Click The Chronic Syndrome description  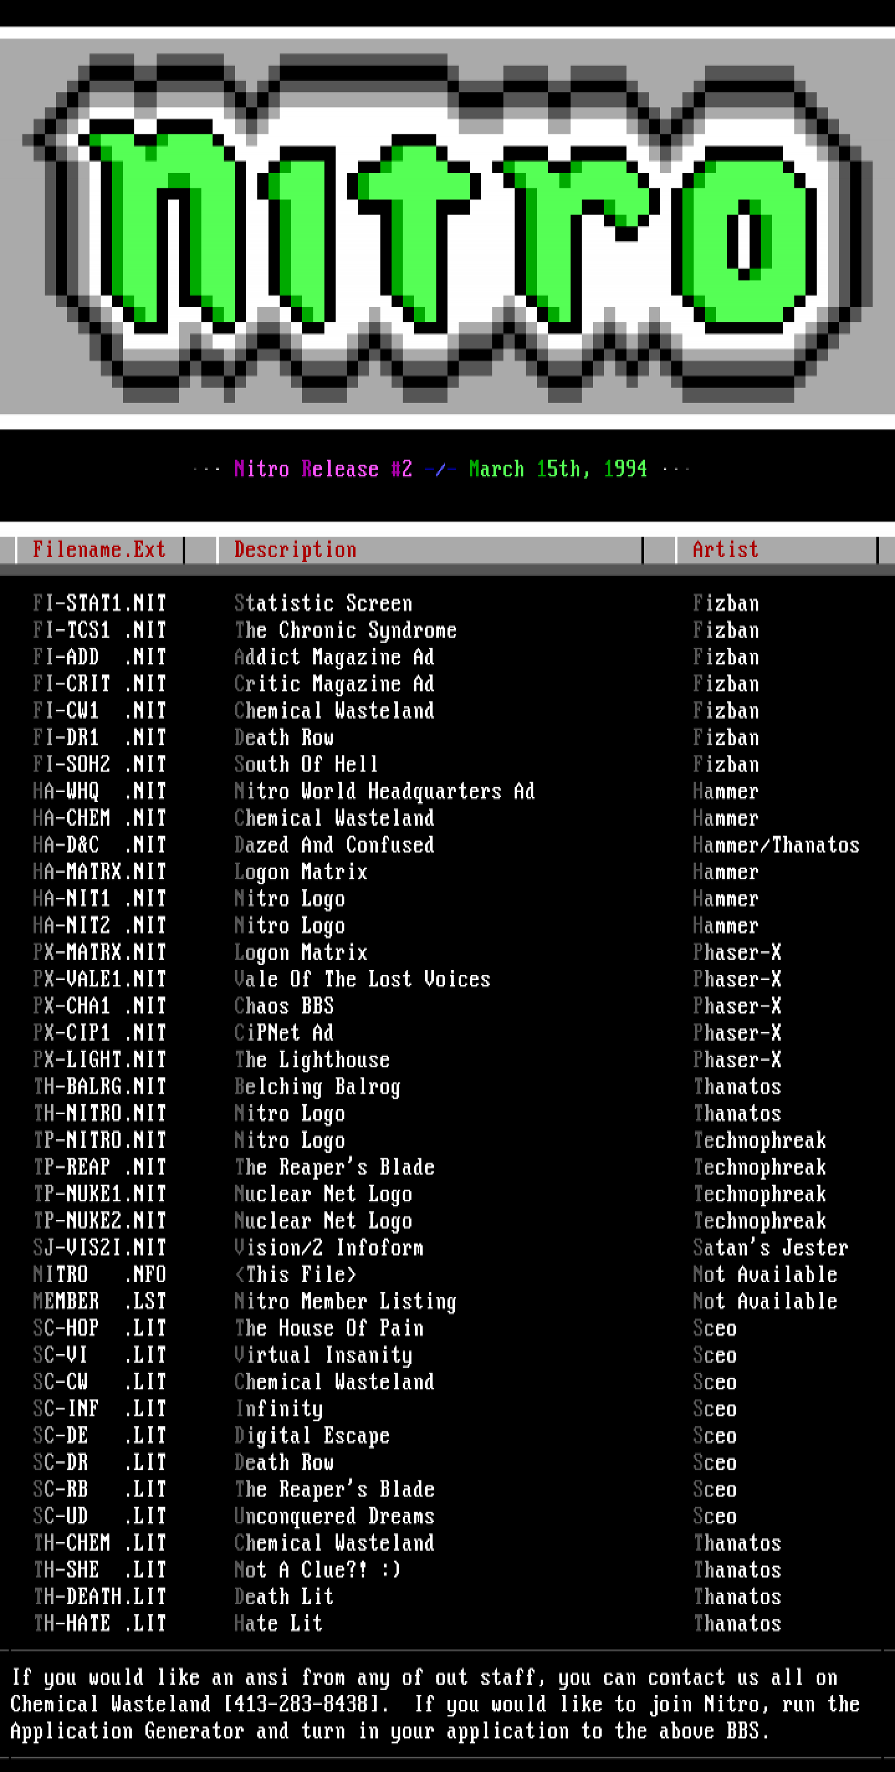pyautogui.click(x=345, y=630)
